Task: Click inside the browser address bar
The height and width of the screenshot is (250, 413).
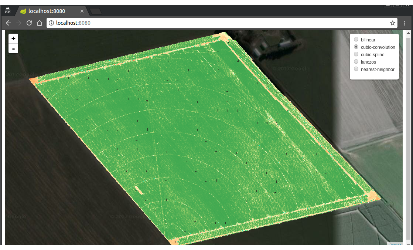Action: tap(148, 23)
